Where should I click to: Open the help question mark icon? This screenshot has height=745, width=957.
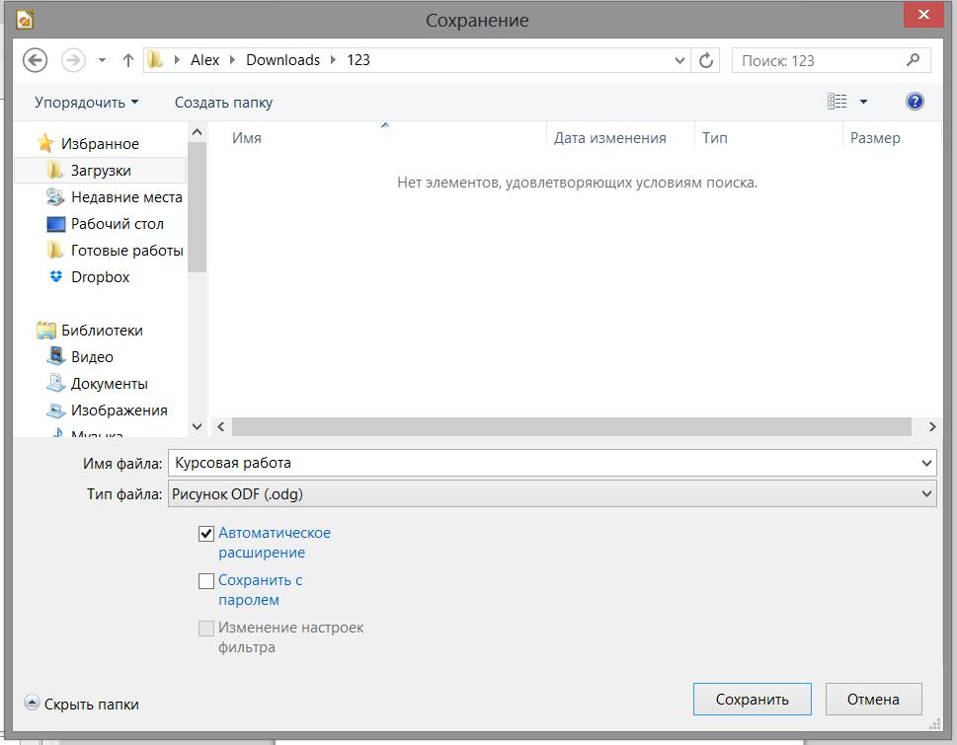(915, 102)
